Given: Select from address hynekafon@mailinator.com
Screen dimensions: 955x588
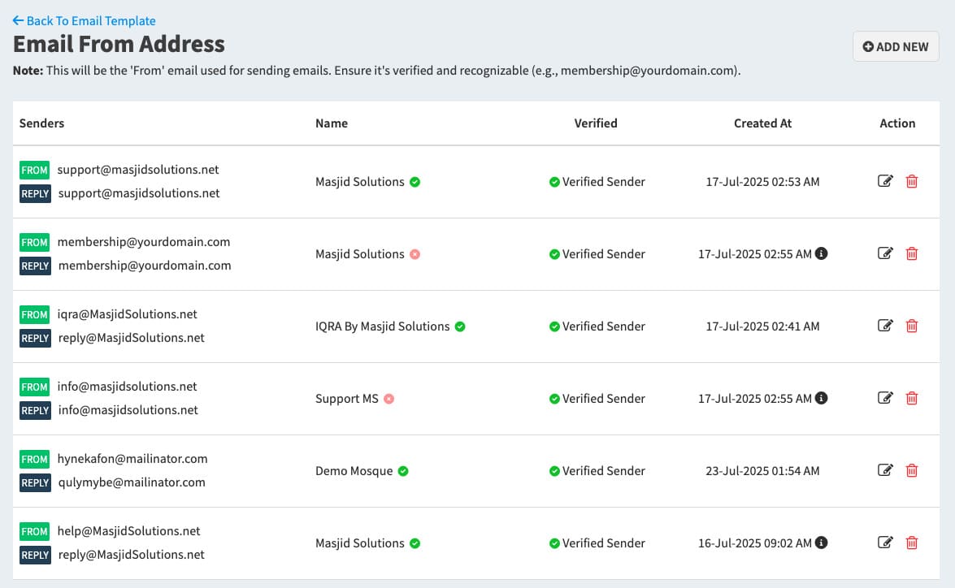Looking at the screenshot, I should pos(132,458).
